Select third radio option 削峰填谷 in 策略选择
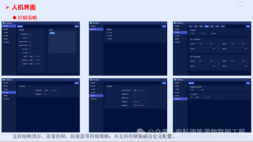The image size is (253, 142). (107, 39)
